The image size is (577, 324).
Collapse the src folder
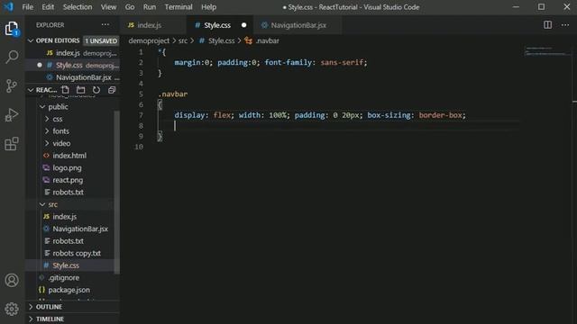coord(42,204)
